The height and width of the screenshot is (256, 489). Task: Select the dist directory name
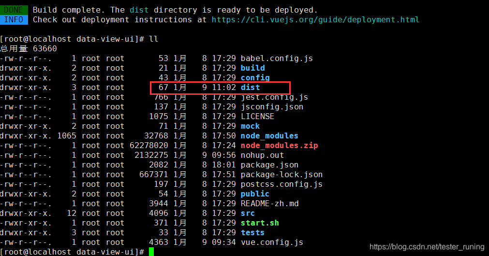tap(250, 88)
